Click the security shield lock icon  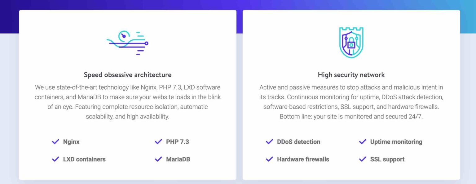coord(351,43)
